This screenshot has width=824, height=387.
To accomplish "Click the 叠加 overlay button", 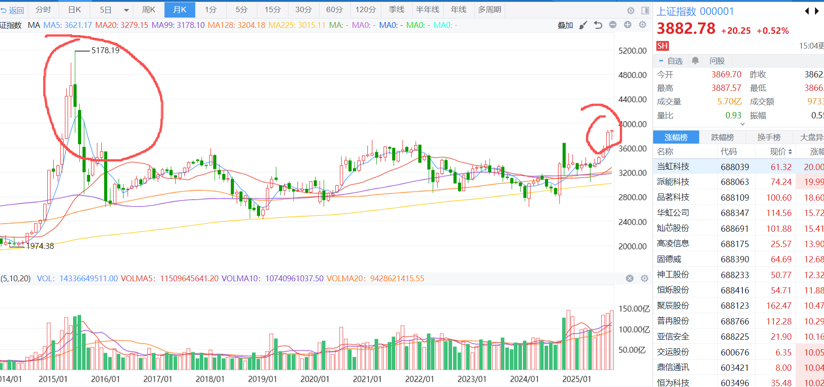I will (x=565, y=25).
